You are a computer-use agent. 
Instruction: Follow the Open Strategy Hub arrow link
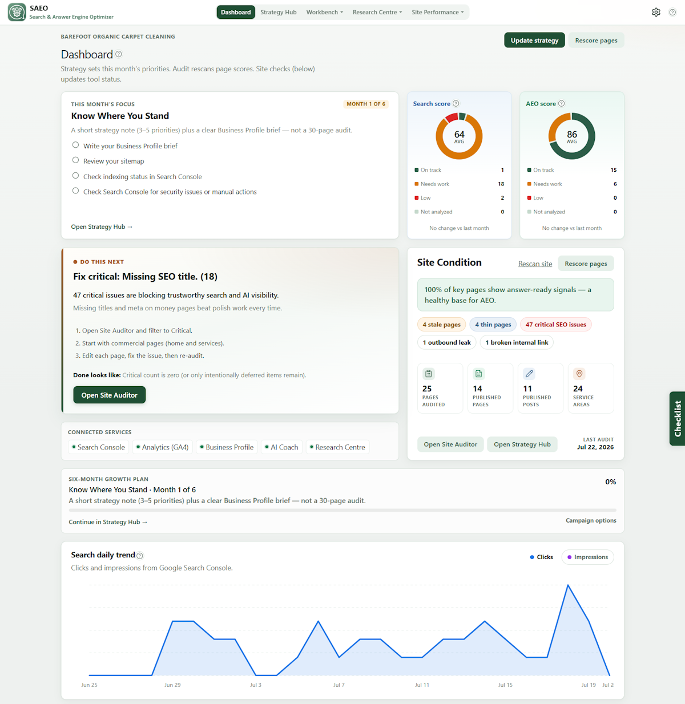coord(102,226)
